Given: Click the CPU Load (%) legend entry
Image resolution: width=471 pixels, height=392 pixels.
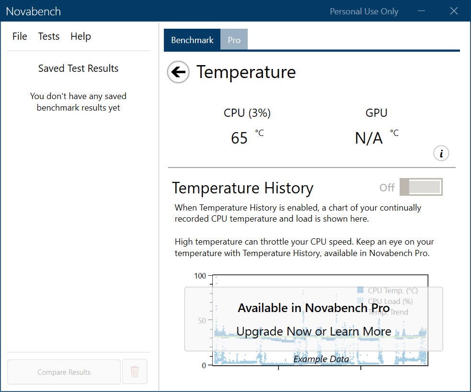Looking at the screenshot, I should (385, 301).
